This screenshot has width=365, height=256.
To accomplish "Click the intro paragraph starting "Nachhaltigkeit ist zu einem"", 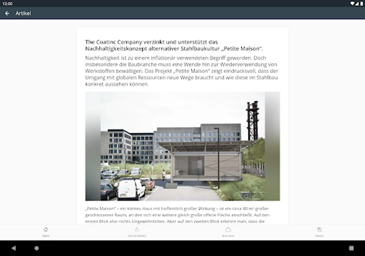I will pyautogui.click(x=182, y=71).
